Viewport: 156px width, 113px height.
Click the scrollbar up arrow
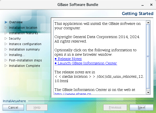pyautogui.click(x=148, y=23)
